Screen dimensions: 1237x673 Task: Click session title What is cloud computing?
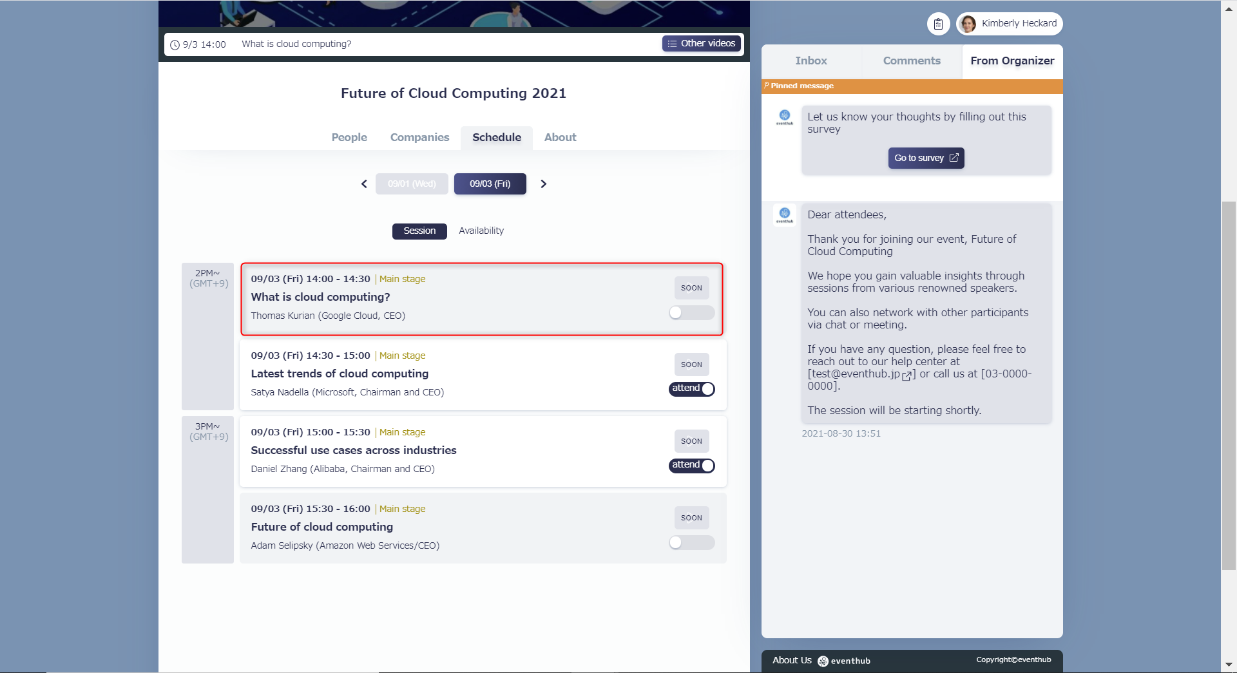click(x=320, y=297)
